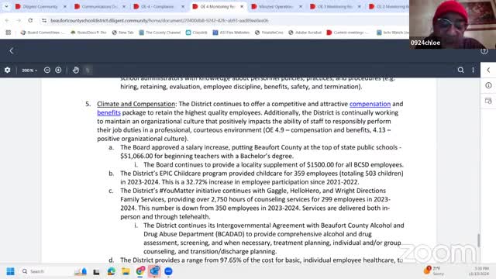The height and width of the screenshot is (279, 496).
Task: Go back with the document back arrow
Action: pyautogui.click(x=12, y=50)
